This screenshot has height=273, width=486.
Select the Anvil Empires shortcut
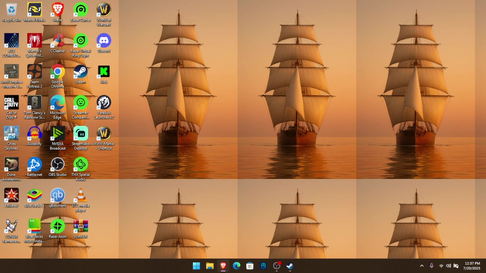pyautogui.click(x=11, y=76)
